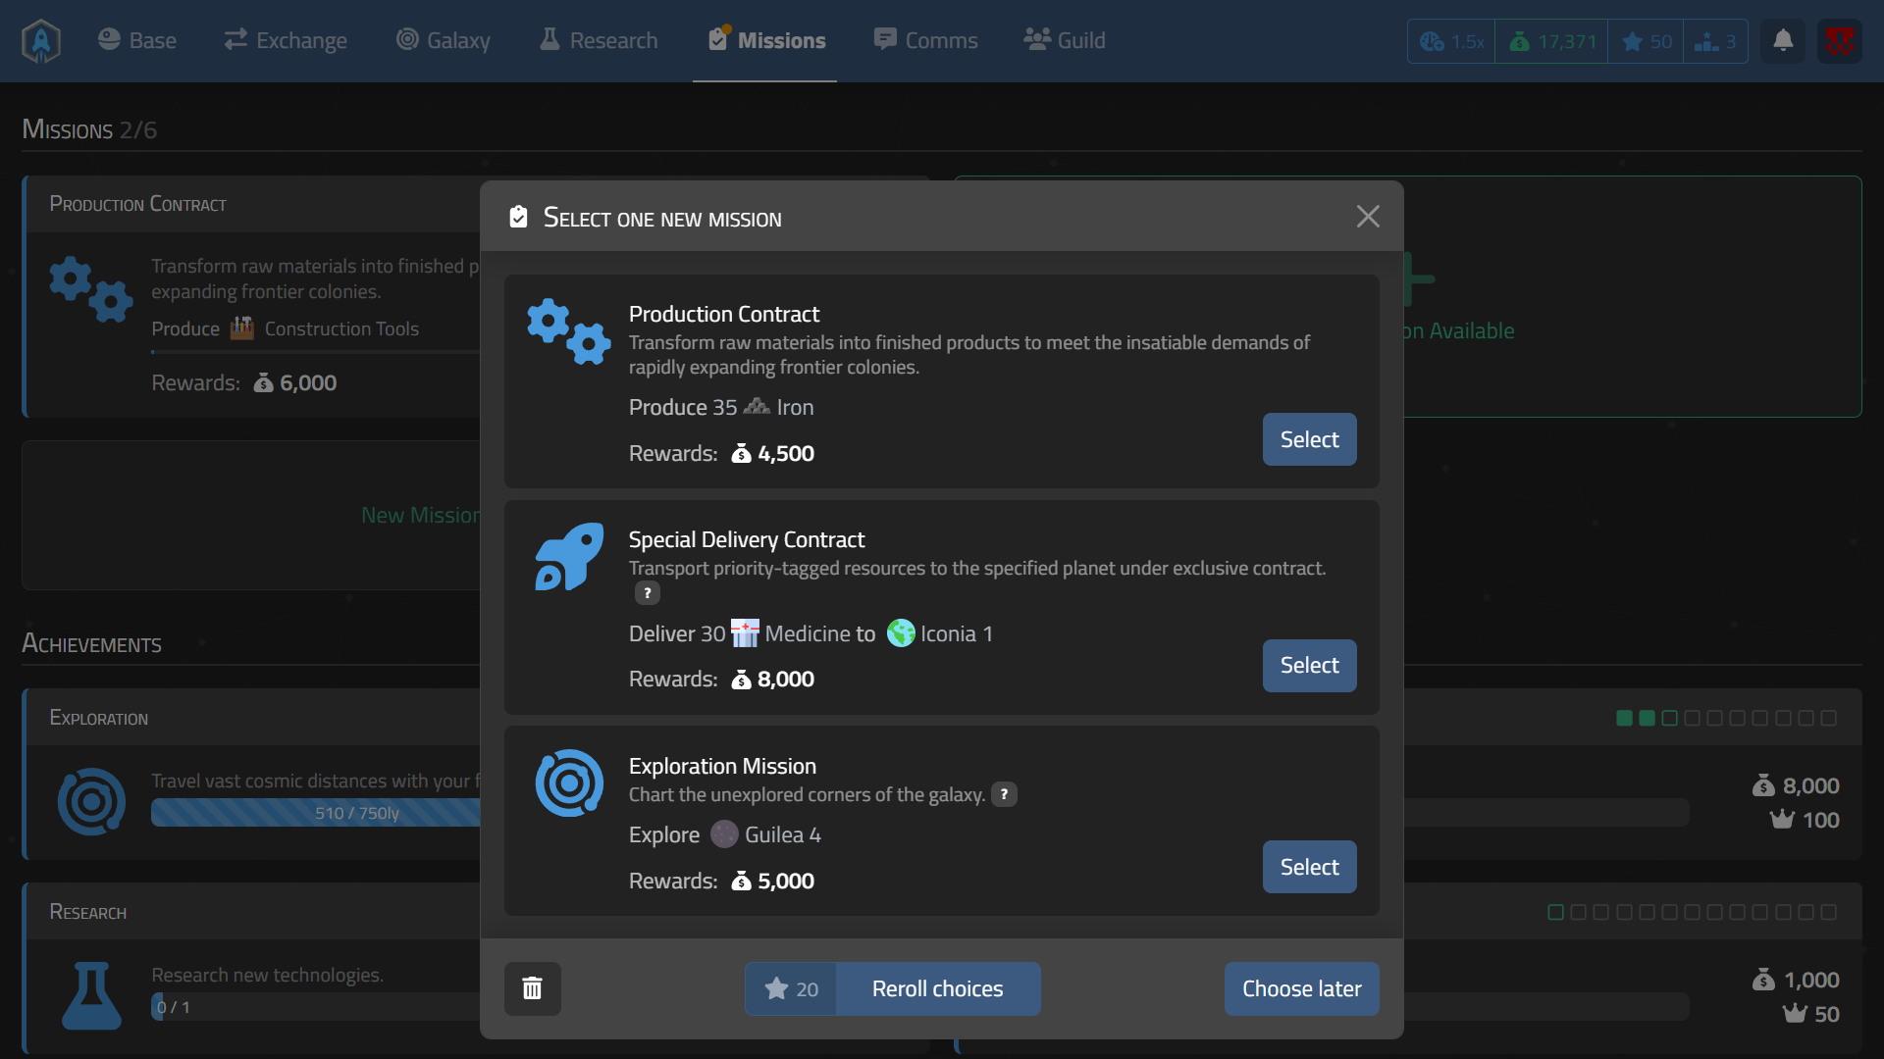Open the Galaxy tab
The width and height of the screenshot is (1884, 1059).
pyautogui.click(x=444, y=41)
